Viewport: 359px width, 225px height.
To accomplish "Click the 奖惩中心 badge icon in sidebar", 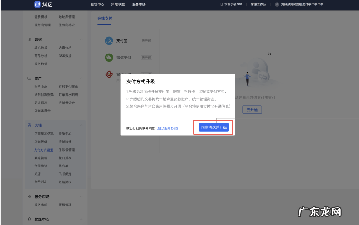I will pyautogui.click(x=29, y=219).
